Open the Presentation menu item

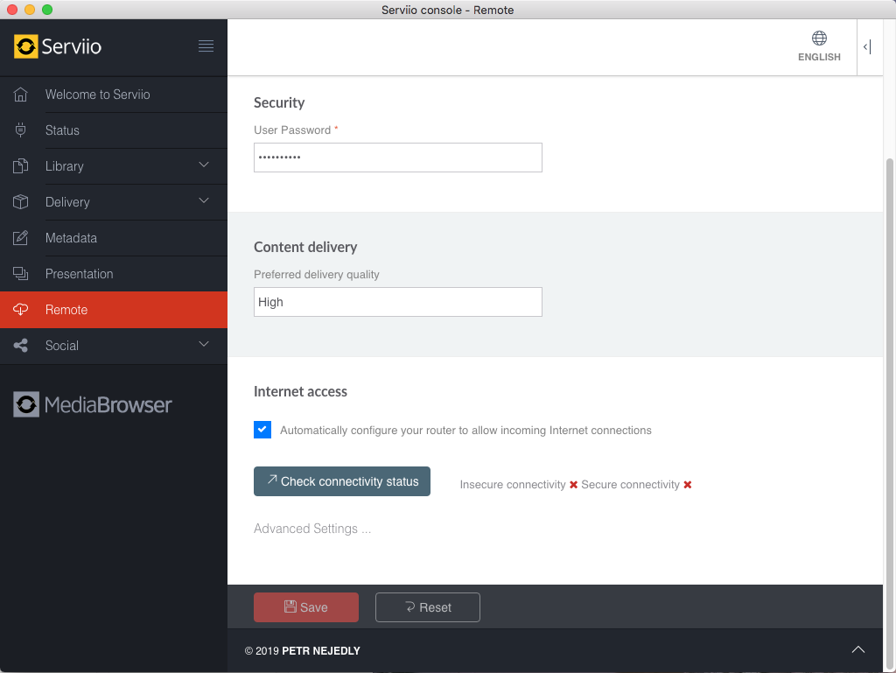click(x=79, y=274)
